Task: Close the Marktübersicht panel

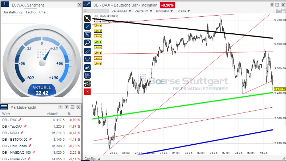Action: coord(78,107)
